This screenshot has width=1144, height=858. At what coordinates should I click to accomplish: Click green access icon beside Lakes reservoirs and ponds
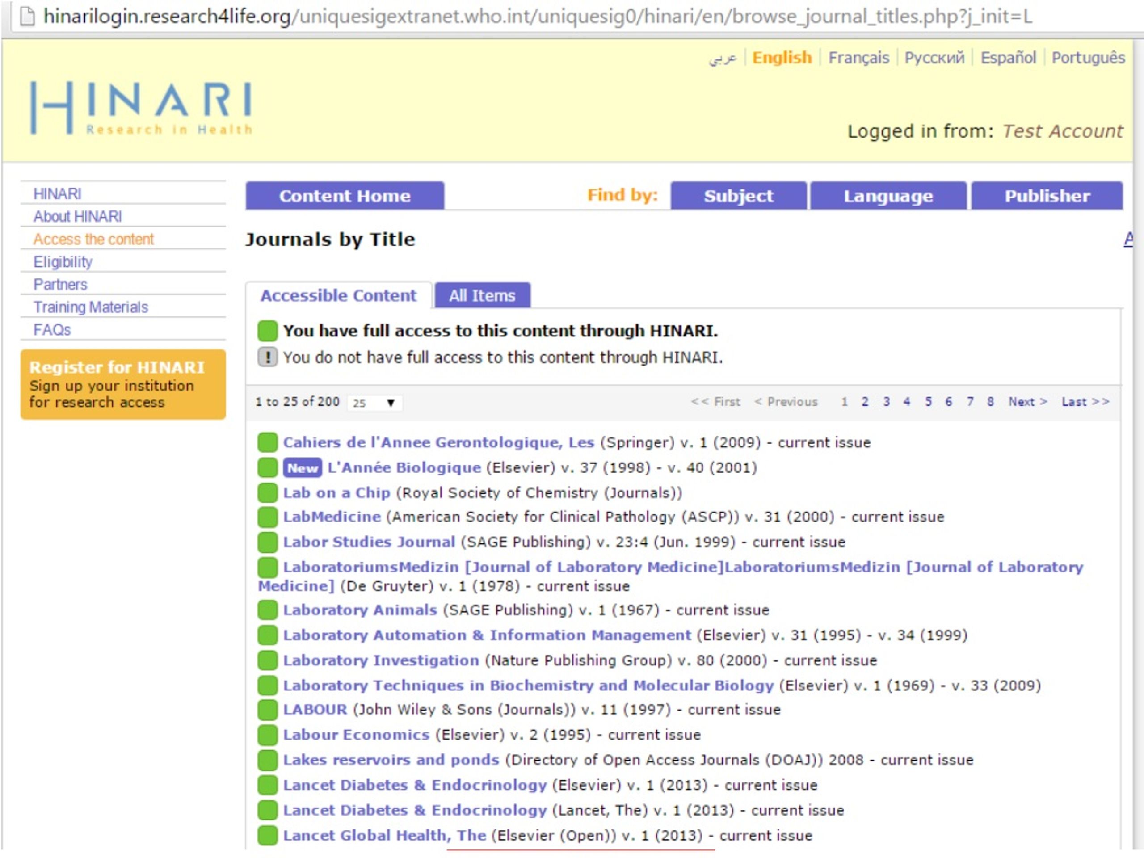pyautogui.click(x=268, y=760)
